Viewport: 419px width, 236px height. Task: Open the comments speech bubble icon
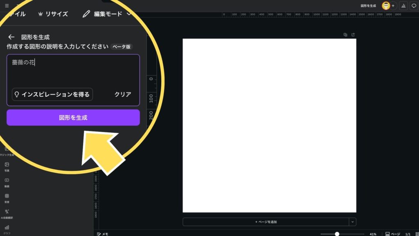coord(414,6)
